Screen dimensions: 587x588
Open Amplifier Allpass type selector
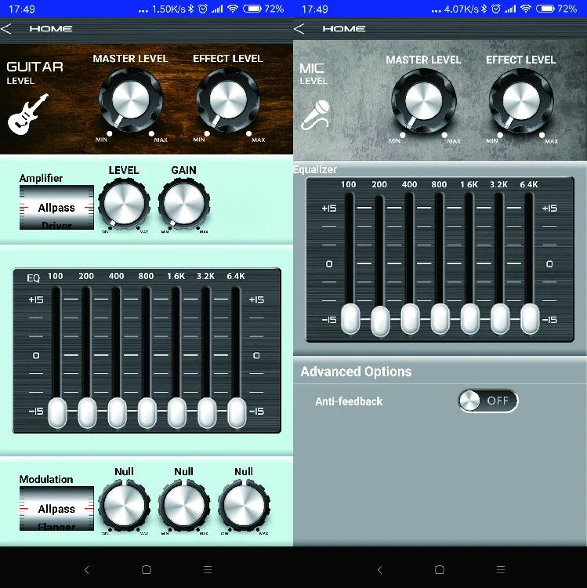point(56,208)
